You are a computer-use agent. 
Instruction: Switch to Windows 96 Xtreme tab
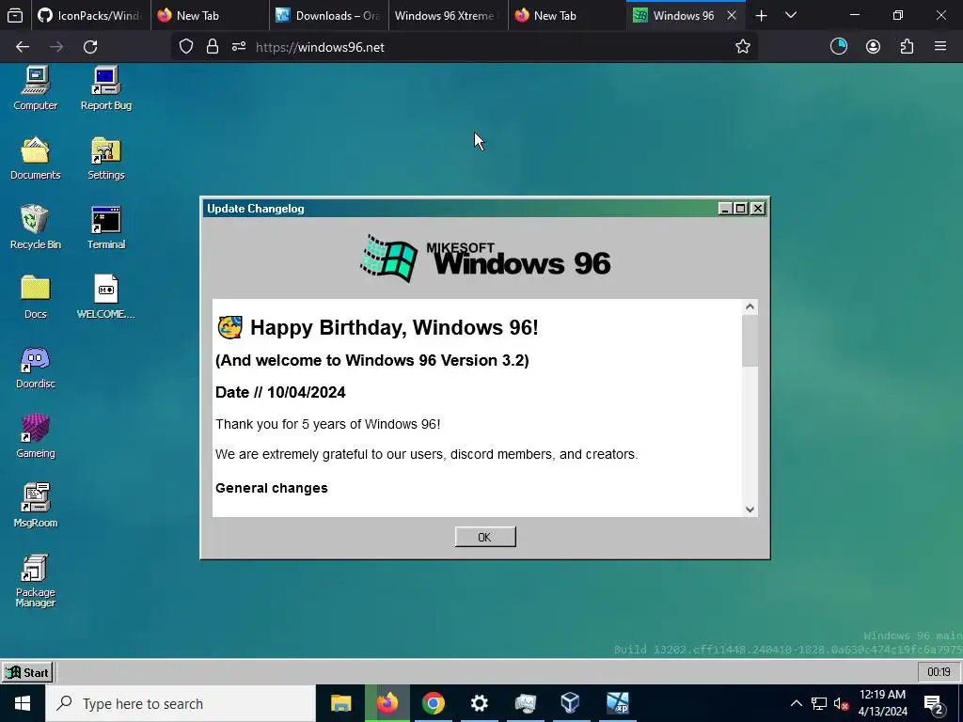pos(449,15)
